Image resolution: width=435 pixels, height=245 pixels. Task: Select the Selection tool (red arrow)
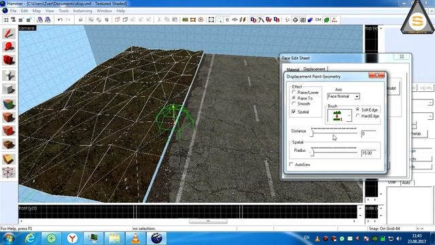9,33
